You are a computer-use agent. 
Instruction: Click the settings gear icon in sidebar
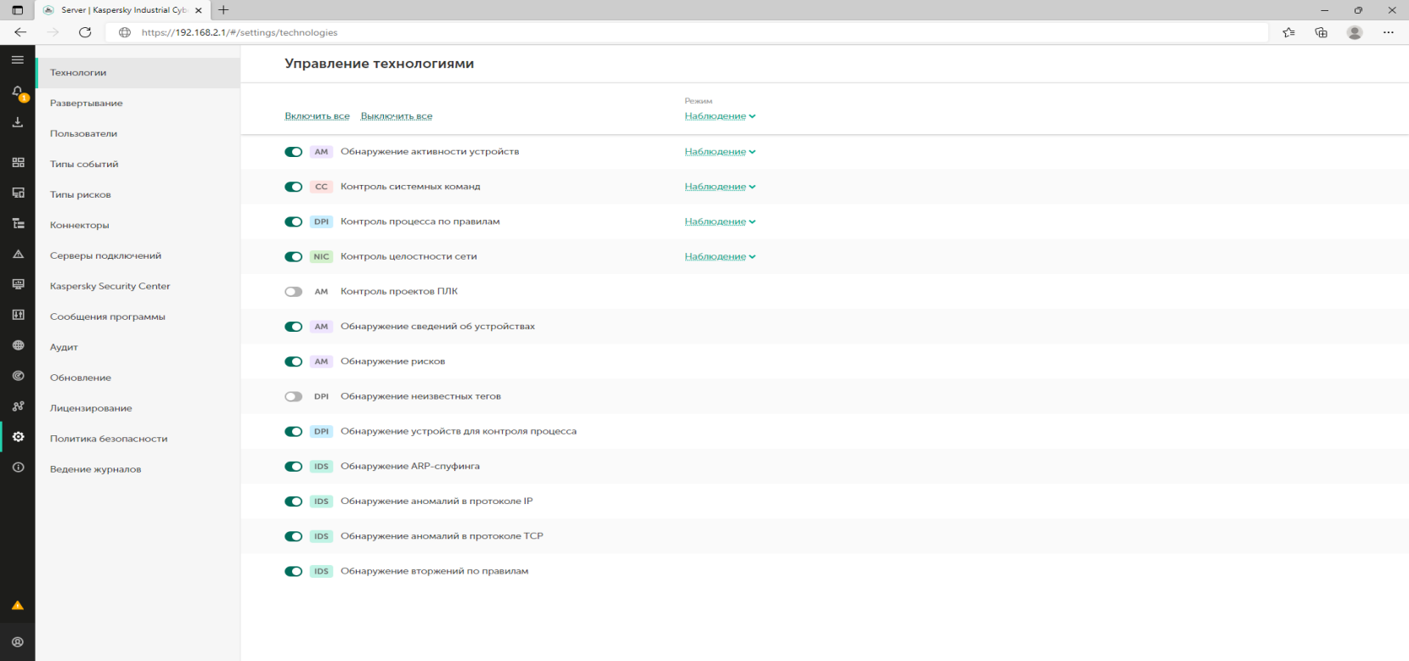(18, 437)
